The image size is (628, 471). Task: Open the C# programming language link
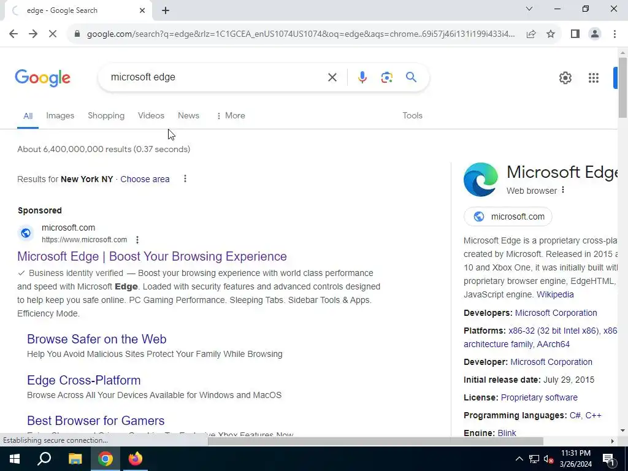(575, 415)
